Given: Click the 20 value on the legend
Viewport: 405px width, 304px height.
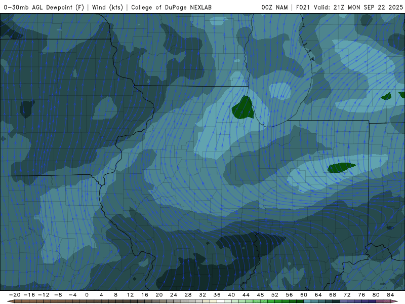Looking at the screenshot, I should pyautogui.click(x=159, y=295).
